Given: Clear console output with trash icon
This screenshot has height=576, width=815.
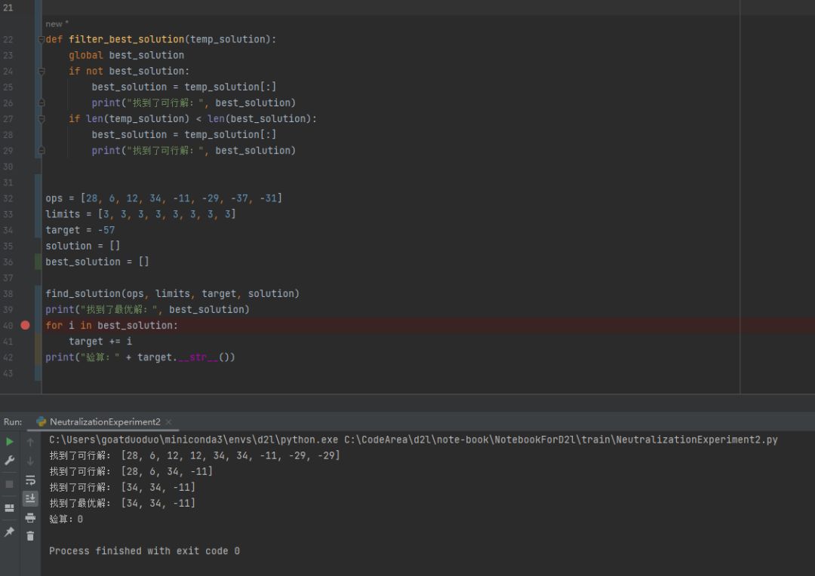Looking at the screenshot, I should 30,536.
